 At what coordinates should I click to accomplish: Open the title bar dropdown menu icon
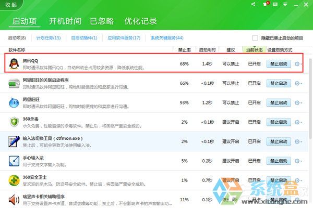285,4
